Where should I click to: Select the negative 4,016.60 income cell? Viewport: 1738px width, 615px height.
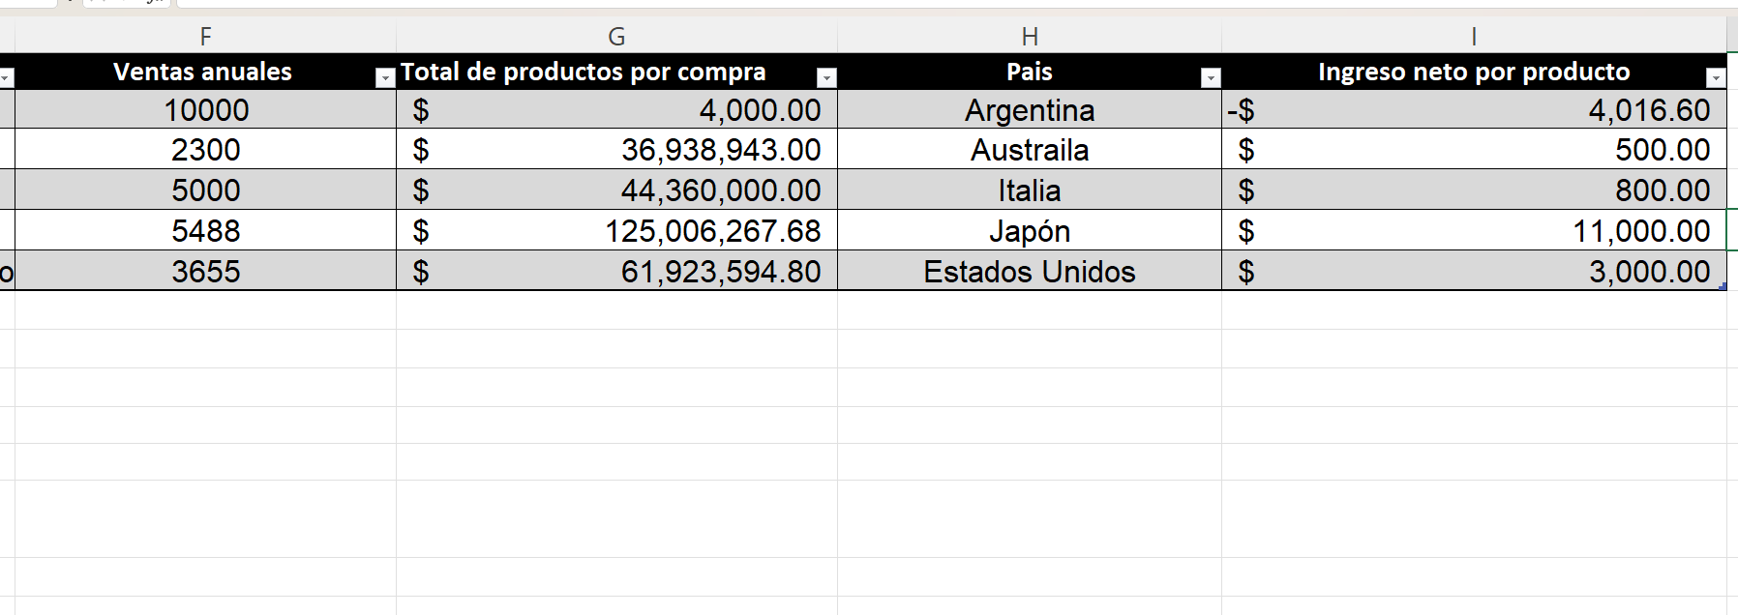(1474, 110)
